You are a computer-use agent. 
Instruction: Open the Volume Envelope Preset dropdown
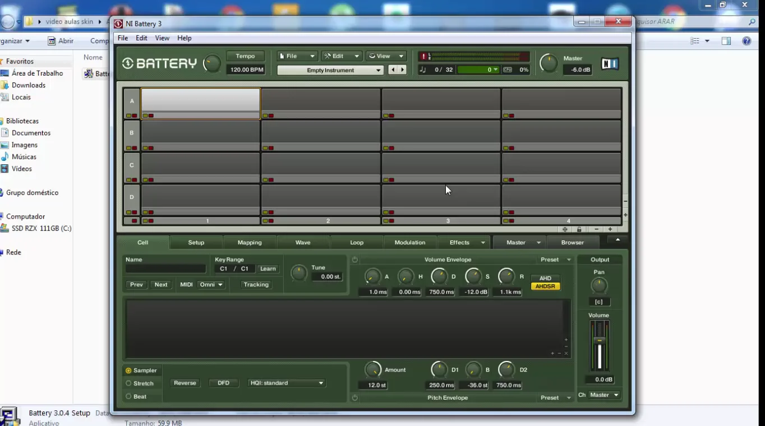[x=555, y=260]
